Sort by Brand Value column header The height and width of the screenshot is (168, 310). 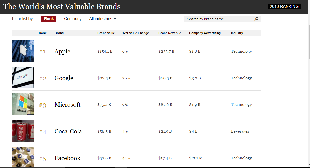106,33
